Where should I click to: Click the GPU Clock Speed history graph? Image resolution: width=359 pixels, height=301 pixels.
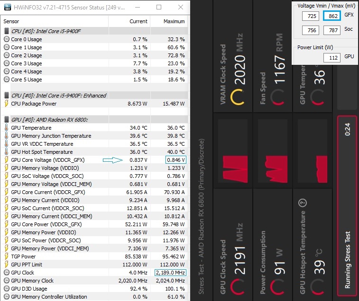[233, 151]
